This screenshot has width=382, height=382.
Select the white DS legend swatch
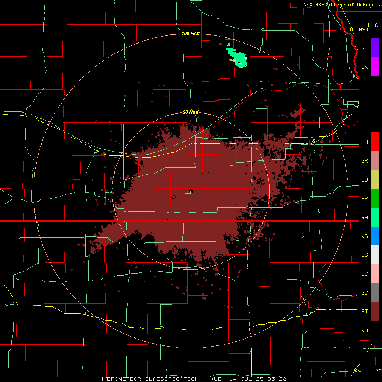[375, 255]
